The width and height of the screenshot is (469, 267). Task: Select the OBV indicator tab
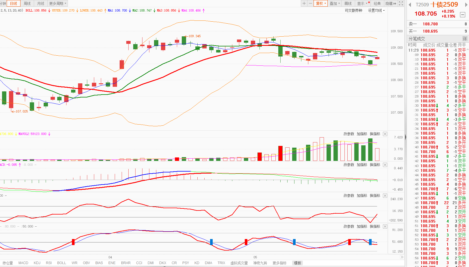[86, 263]
